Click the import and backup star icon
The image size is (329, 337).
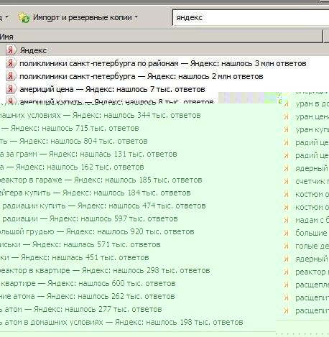24,18
